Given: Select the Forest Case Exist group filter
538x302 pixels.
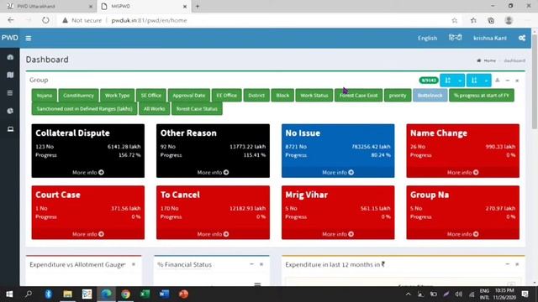Looking at the screenshot, I should [x=359, y=96].
